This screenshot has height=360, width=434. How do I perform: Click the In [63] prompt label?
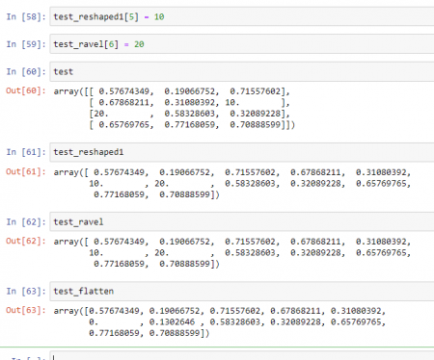pos(26,292)
